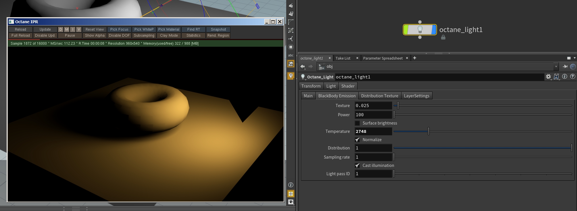Uncheck the Normalize checkbox
This screenshot has height=211, width=577.
(x=357, y=140)
